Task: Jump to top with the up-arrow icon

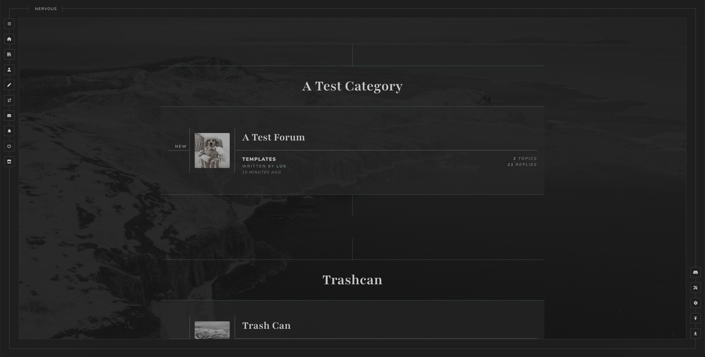Action: [x=696, y=318]
